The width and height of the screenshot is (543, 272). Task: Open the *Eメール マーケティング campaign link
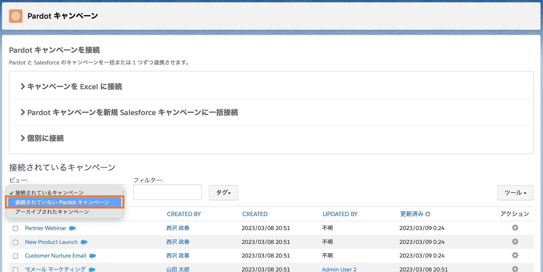tap(55, 269)
